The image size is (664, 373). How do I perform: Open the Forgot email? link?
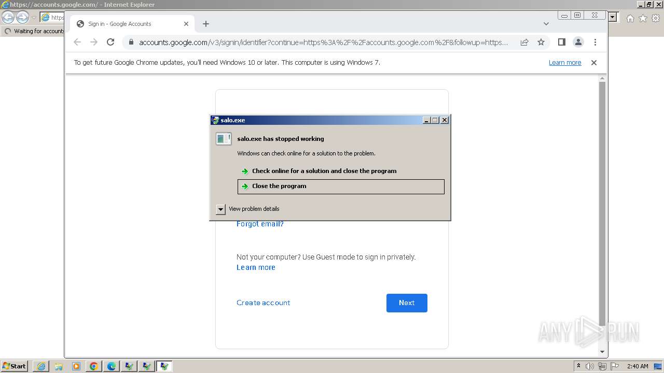[260, 224]
